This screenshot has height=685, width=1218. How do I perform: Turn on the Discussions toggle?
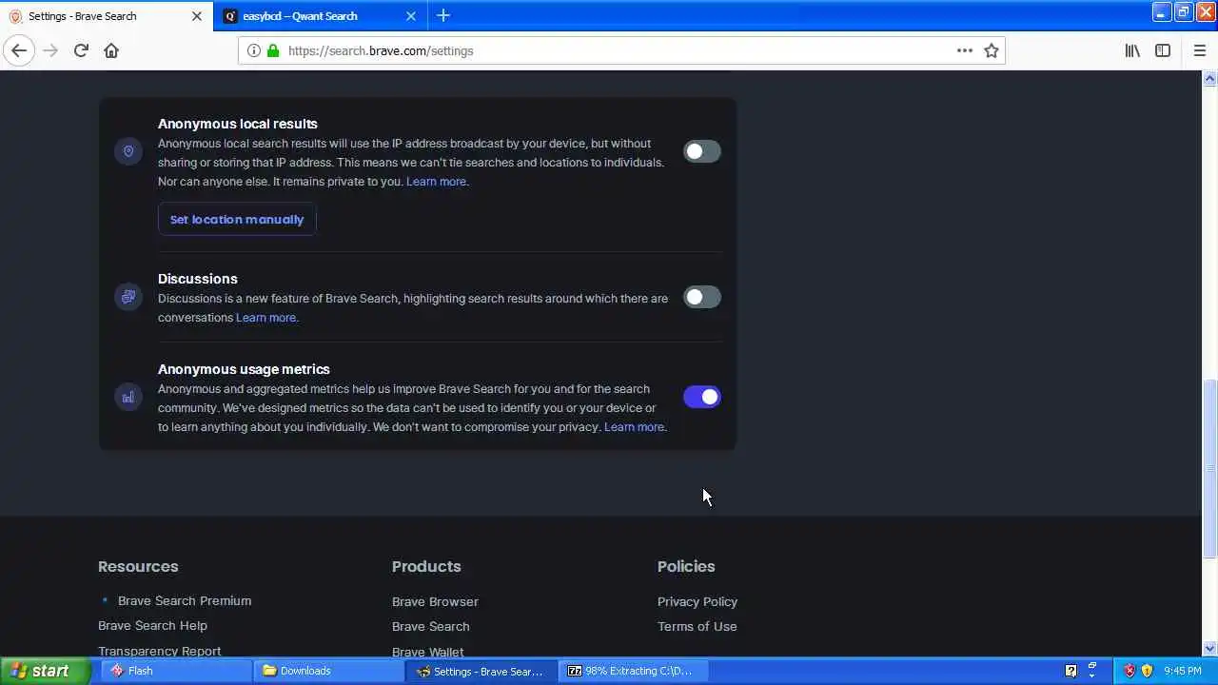(702, 297)
